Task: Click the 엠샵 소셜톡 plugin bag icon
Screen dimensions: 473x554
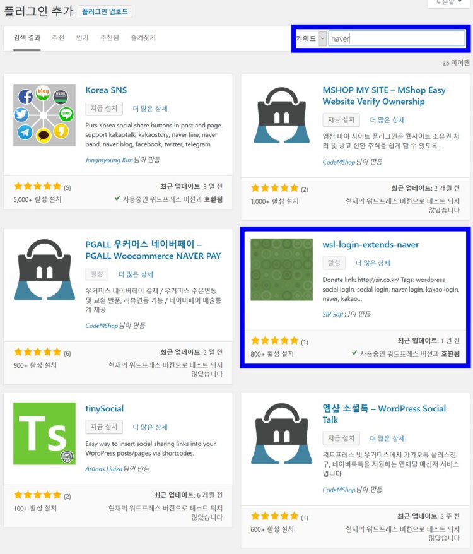Action: coord(281,434)
